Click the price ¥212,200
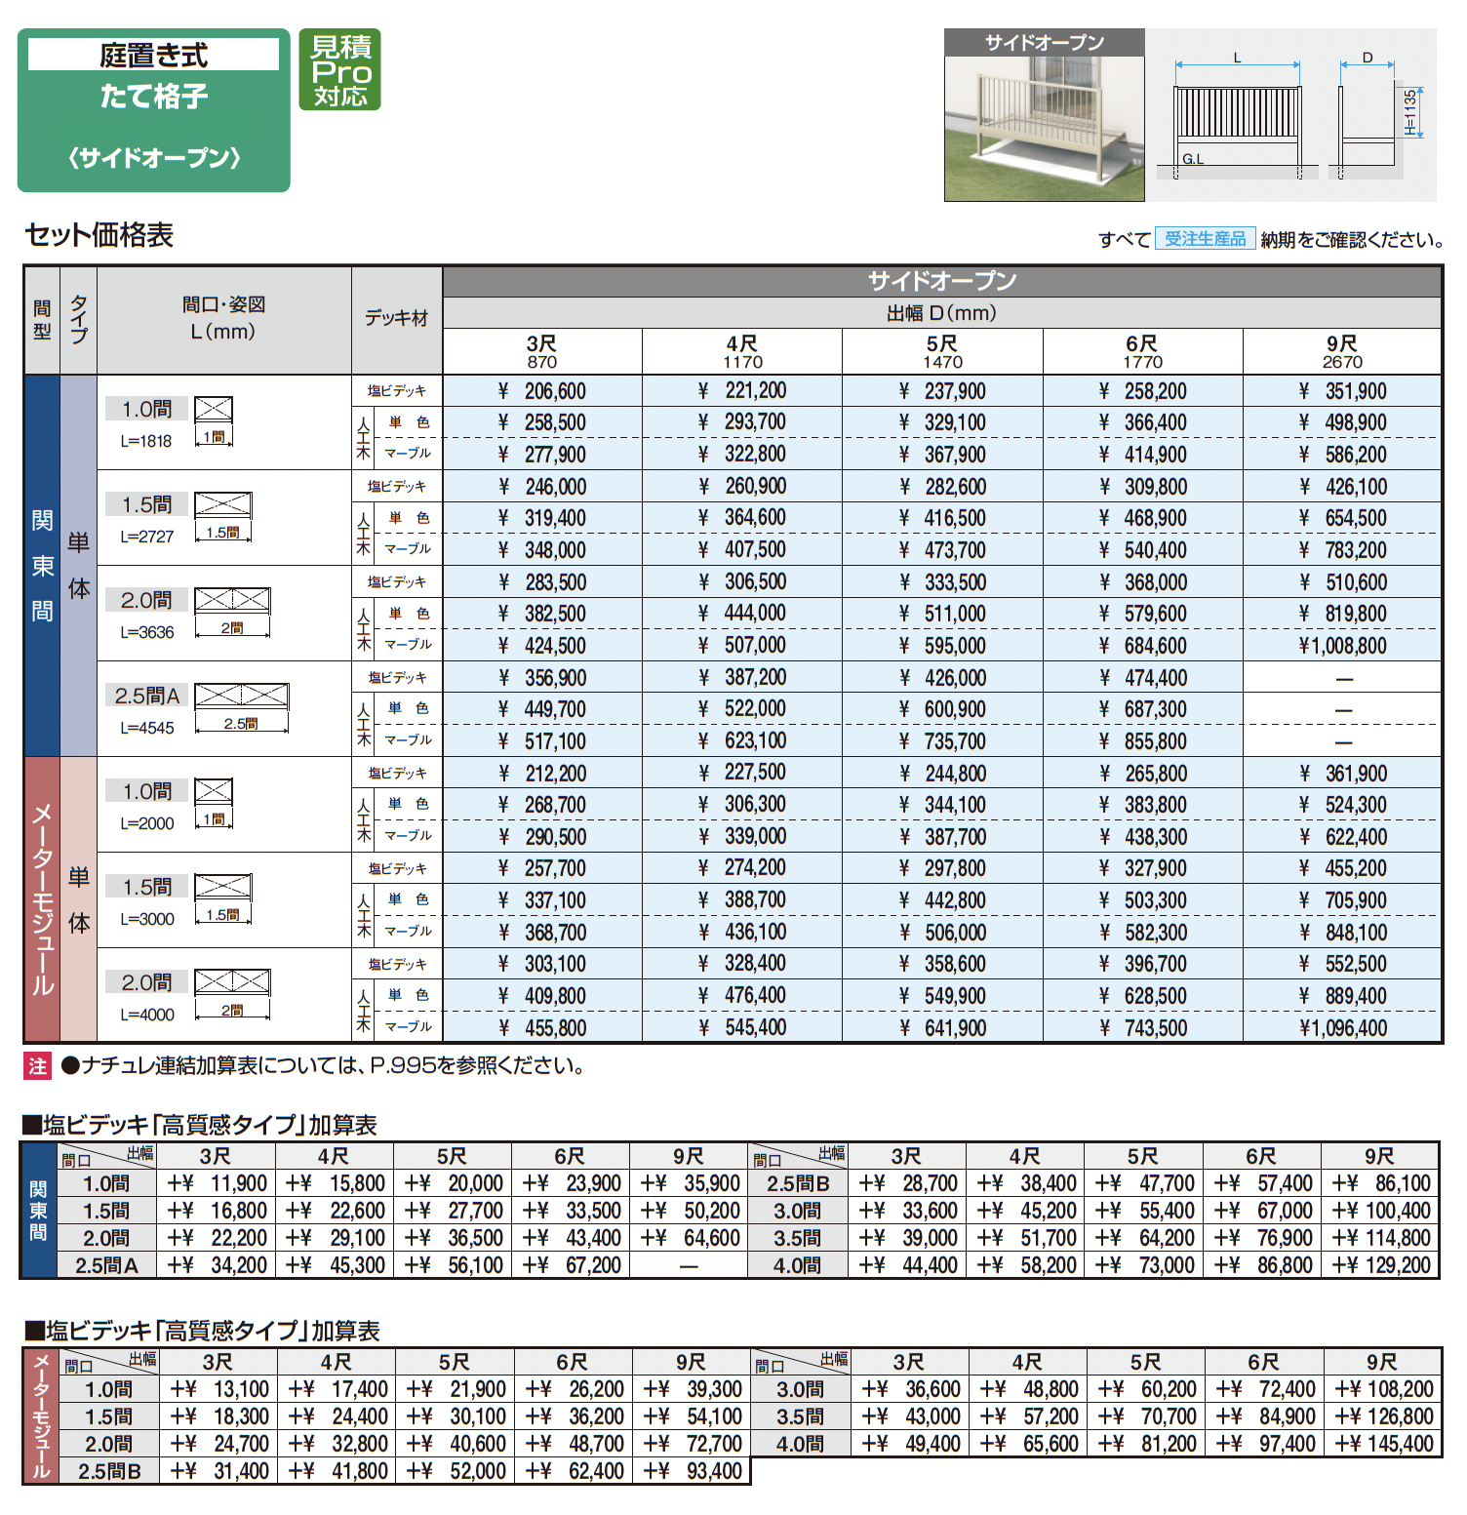Screen dimensions: 1467x1515 tap(542, 774)
